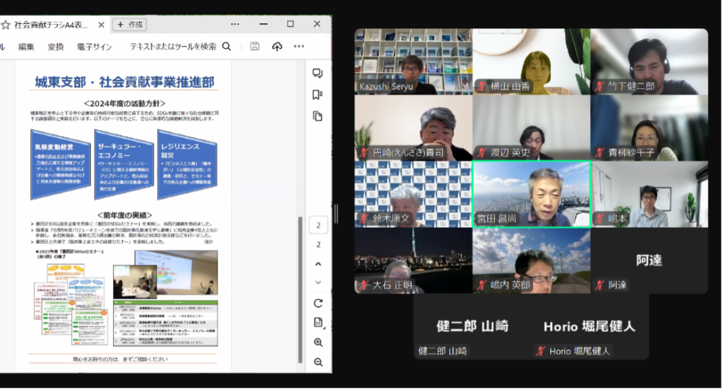The height and width of the screenshot is (390, 723).
Task: Open the page thumbnails copy icon
Action: tap(318, 116)
